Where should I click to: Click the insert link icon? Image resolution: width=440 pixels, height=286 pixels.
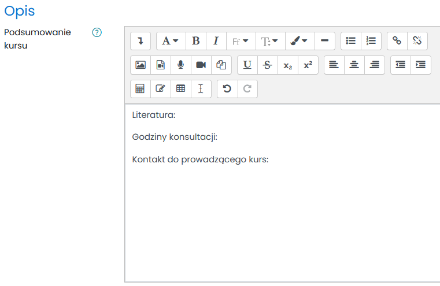pyautogui.click(x=397, y=41)
